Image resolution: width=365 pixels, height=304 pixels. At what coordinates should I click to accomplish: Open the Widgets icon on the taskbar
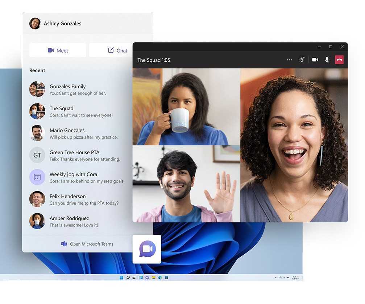coord(141,278)
